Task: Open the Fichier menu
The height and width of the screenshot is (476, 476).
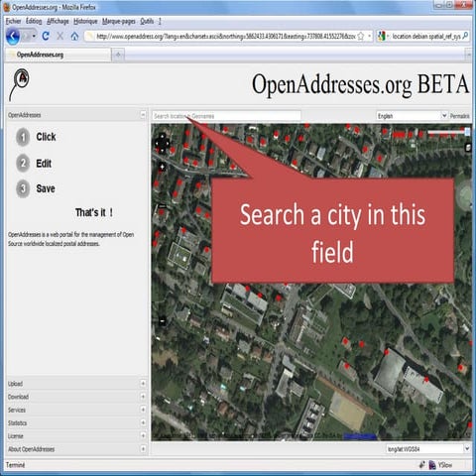Action: pyautogui.click(x=14, y=22)
